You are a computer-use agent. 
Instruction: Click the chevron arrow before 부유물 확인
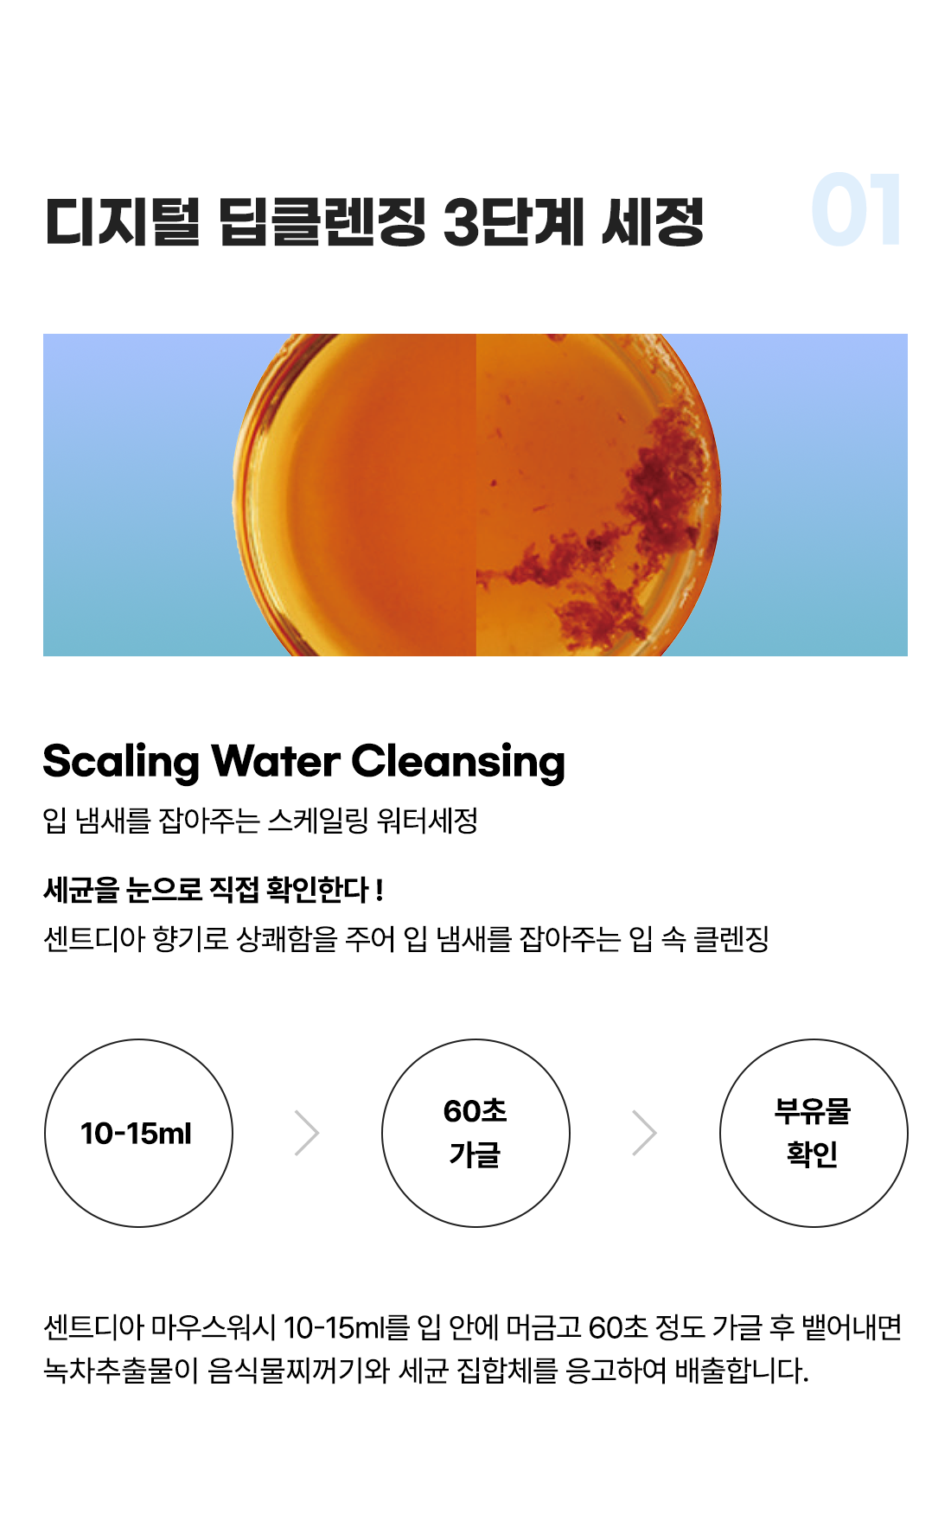644,1133
